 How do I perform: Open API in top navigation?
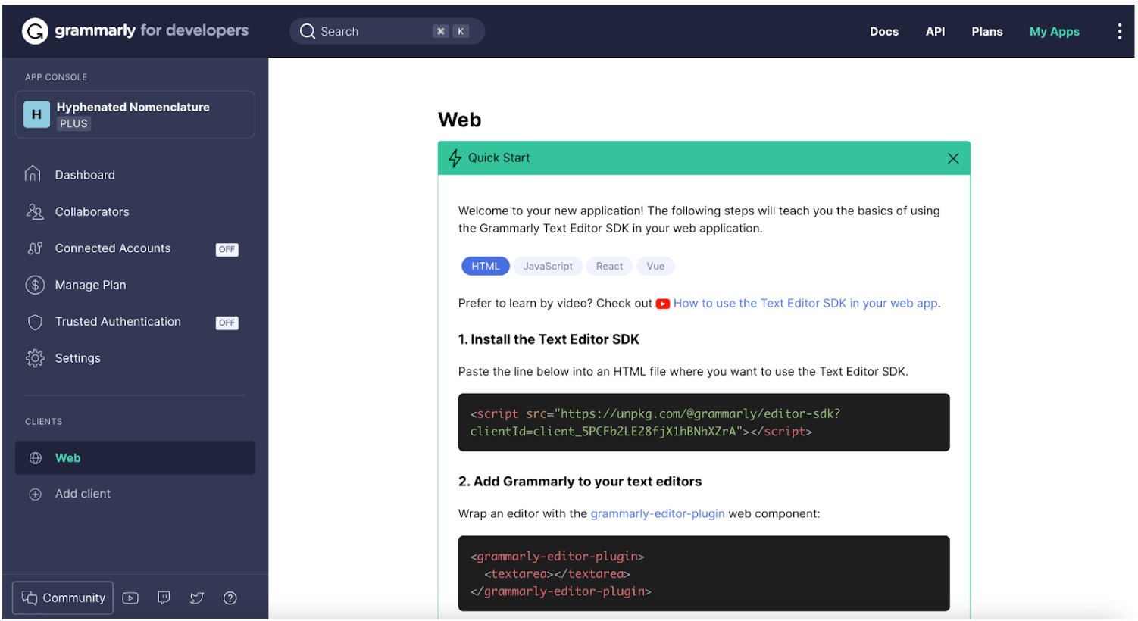[935, 31]
